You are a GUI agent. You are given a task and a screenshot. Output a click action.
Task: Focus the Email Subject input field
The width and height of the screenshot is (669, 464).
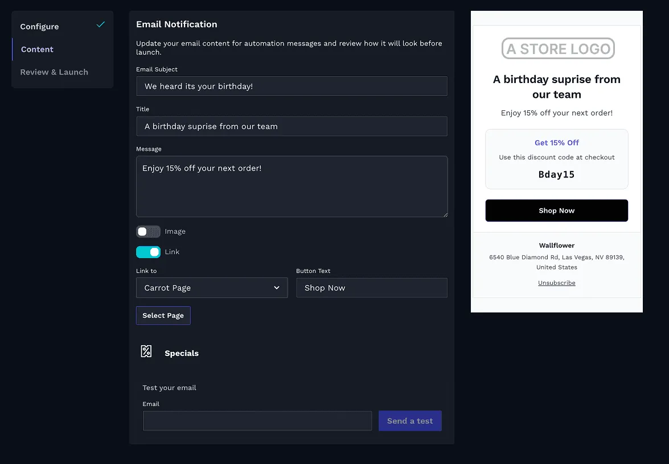(x=292, y=86)
